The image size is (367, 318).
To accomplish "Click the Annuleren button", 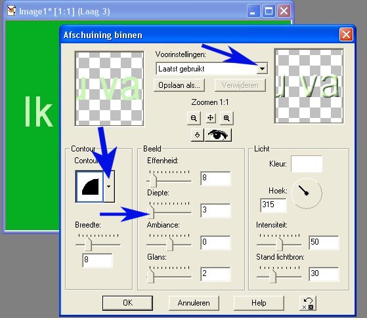I will [194, 303].
